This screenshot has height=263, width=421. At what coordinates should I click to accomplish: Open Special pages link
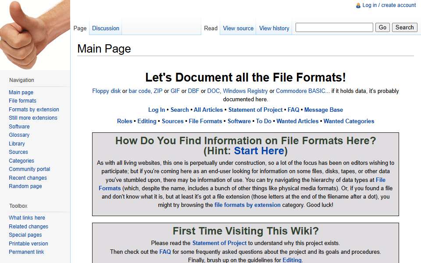[x=25, y=235]
